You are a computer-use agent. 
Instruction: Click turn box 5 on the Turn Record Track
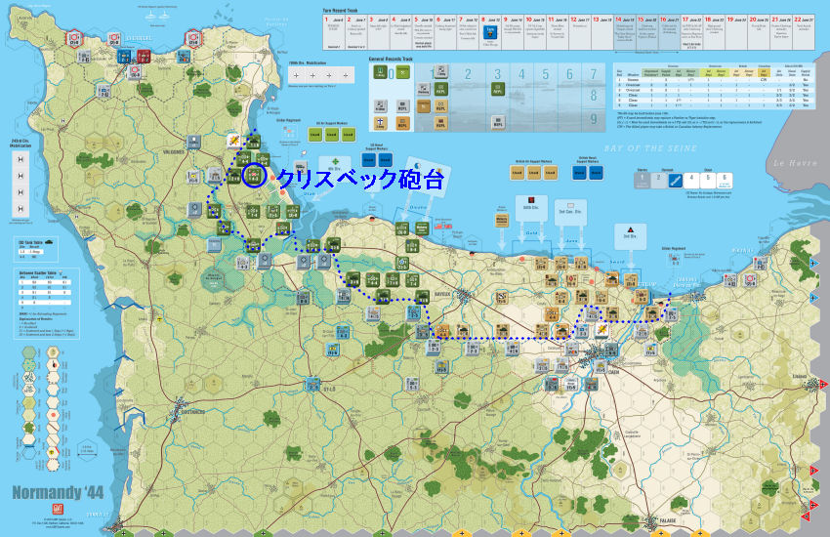coord(424,33)
